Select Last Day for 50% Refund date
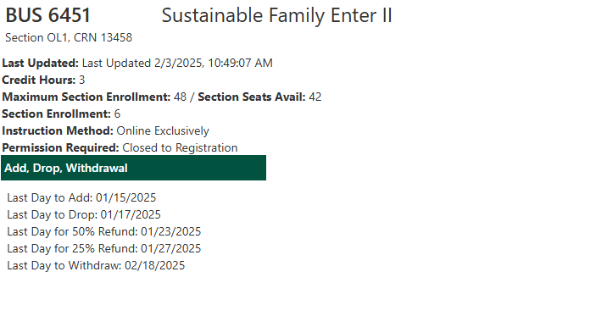This screenshot has width=596, height=316. click(170, 231)
